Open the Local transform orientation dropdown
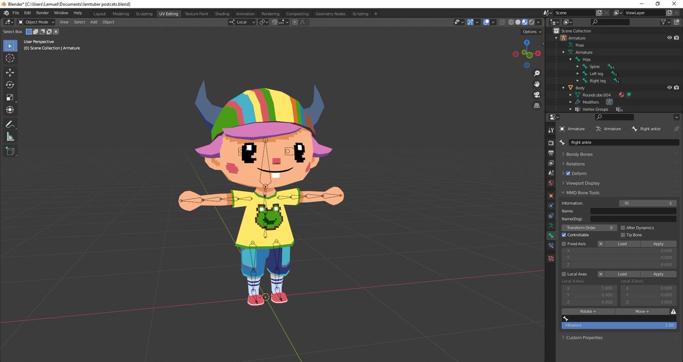Viewport: 683px width, 362px height. (242, 22)
